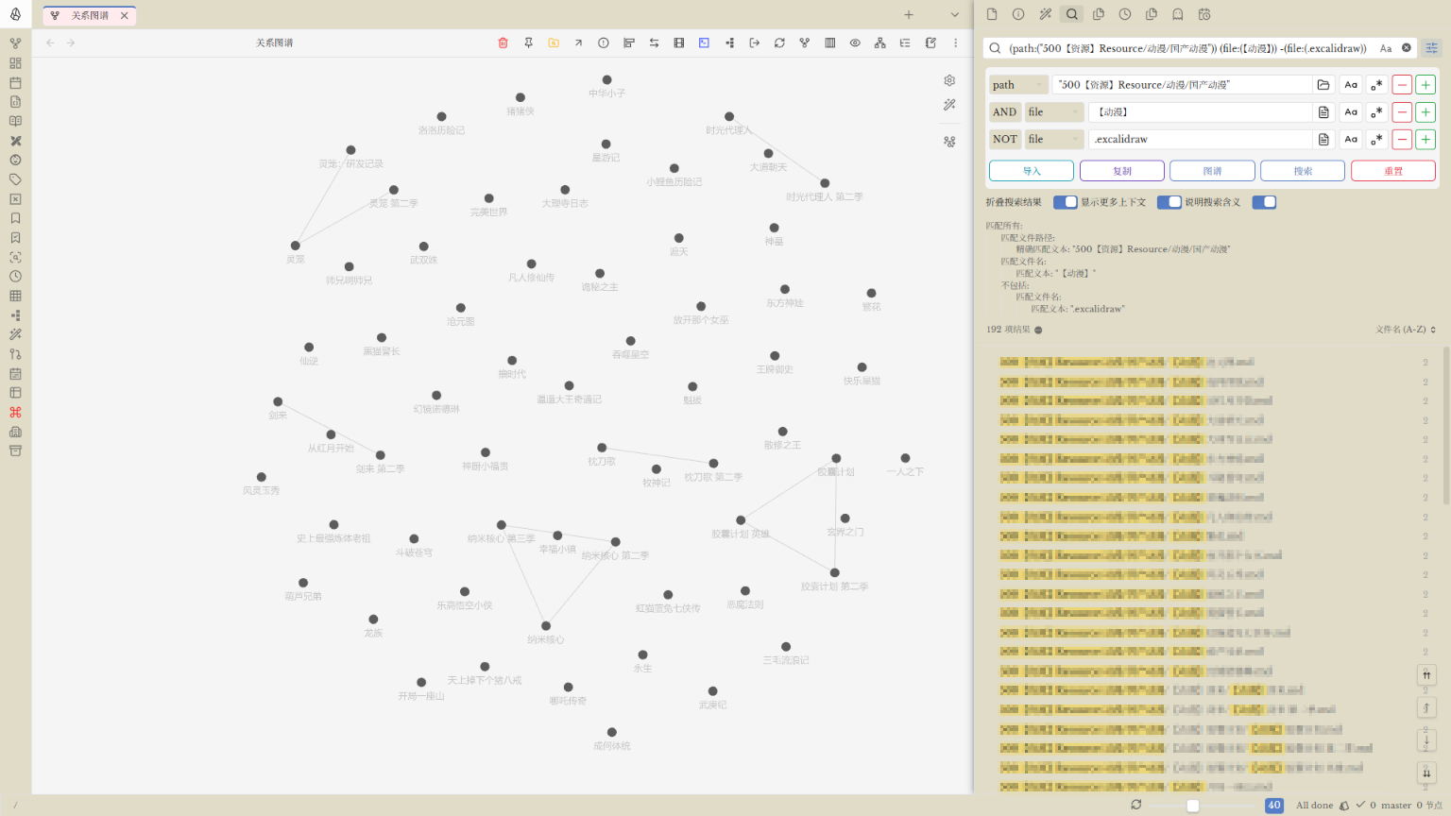Click the blue terminal console icon
The image size is (1451, 816).
704,42
